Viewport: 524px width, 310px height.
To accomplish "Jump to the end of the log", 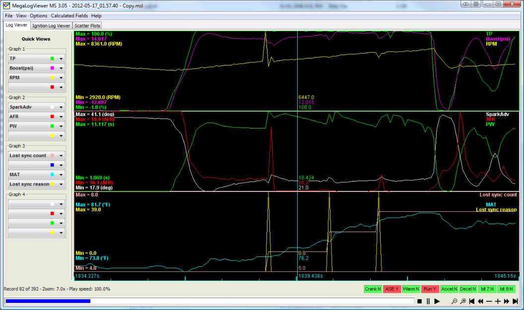I will point(516,301).
